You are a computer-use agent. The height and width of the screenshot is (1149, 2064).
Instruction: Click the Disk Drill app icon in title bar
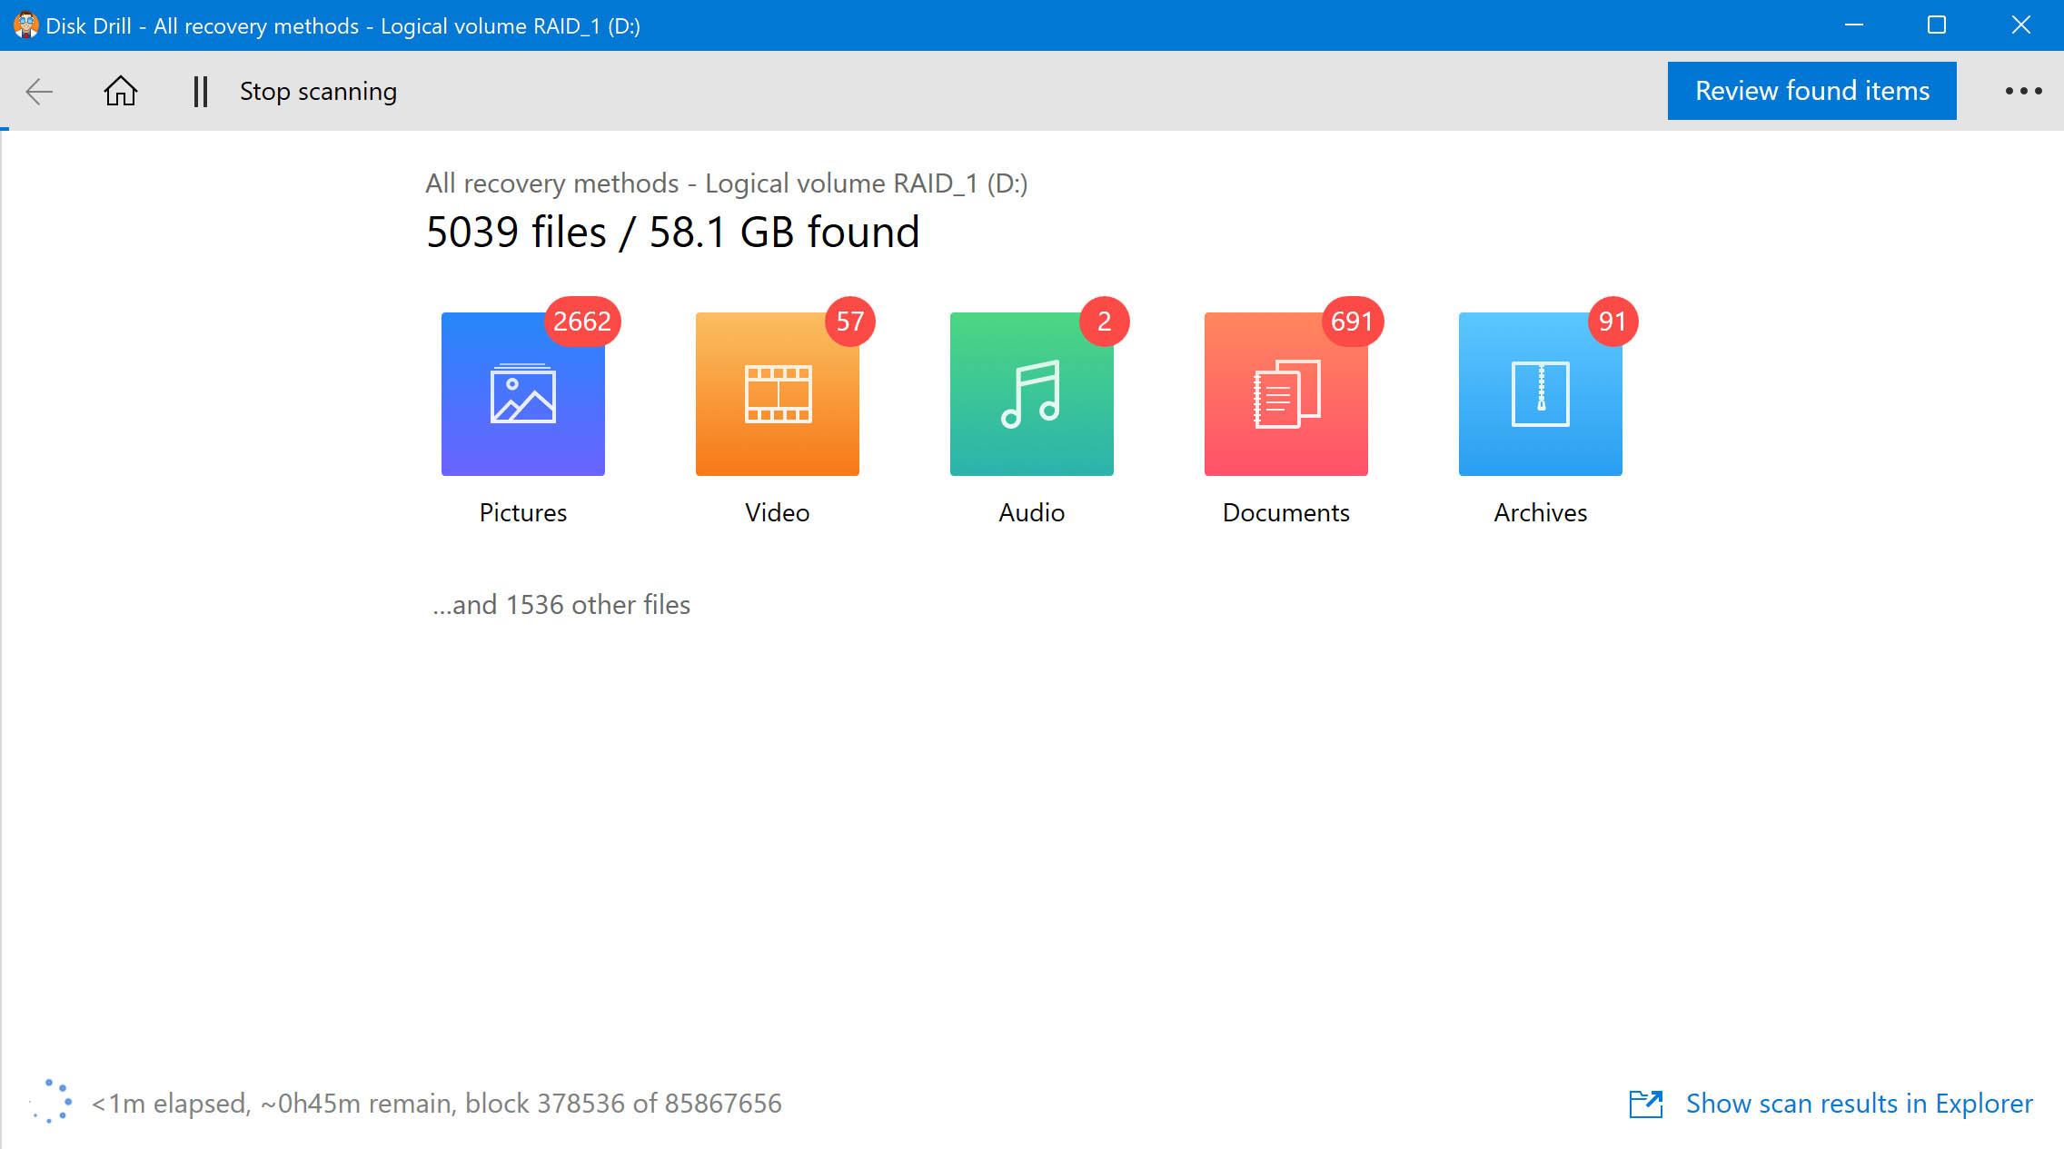click(25, 25)
